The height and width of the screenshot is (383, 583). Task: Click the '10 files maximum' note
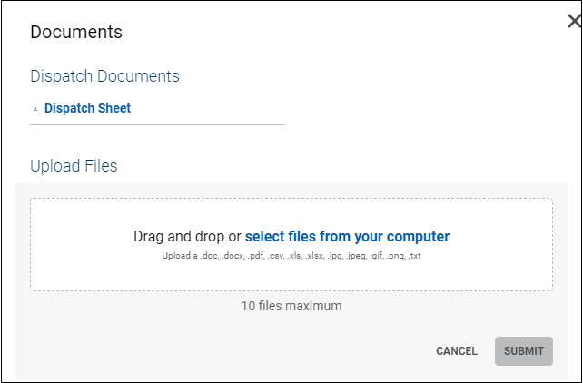pos(291,306)
